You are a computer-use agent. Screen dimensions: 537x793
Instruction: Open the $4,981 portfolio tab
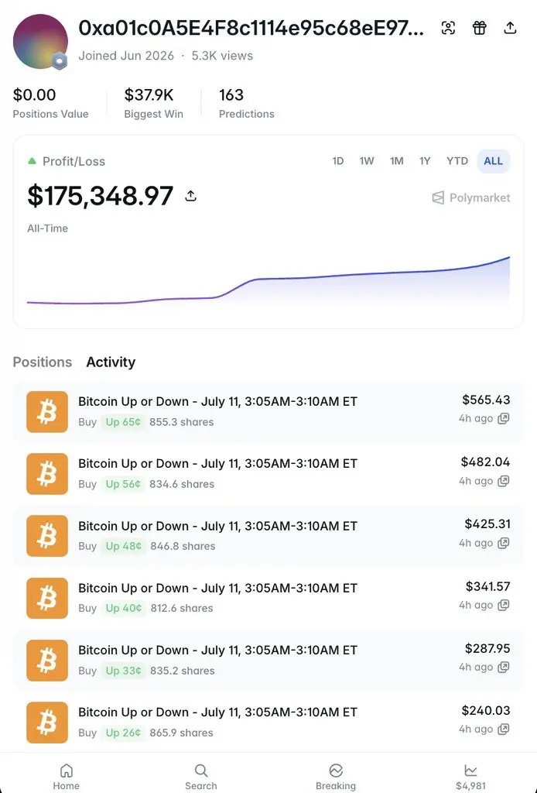[470, 777]
